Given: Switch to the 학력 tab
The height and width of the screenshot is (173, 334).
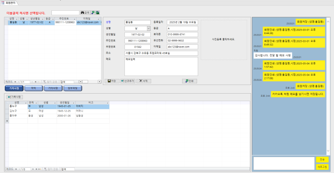Looking at the screenshot, I should [34, 88].
